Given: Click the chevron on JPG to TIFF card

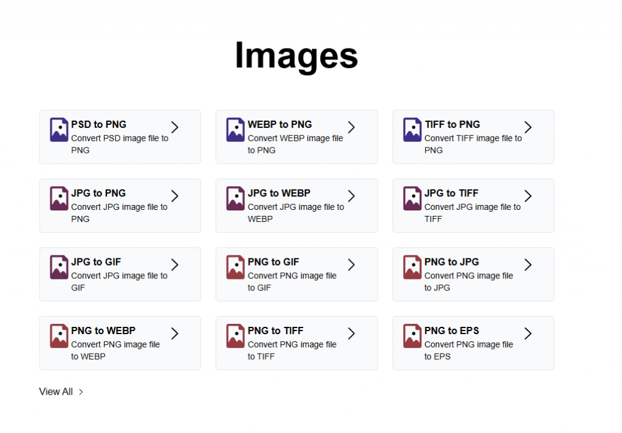Looking at the screenshot, I should tap(528, 196).
